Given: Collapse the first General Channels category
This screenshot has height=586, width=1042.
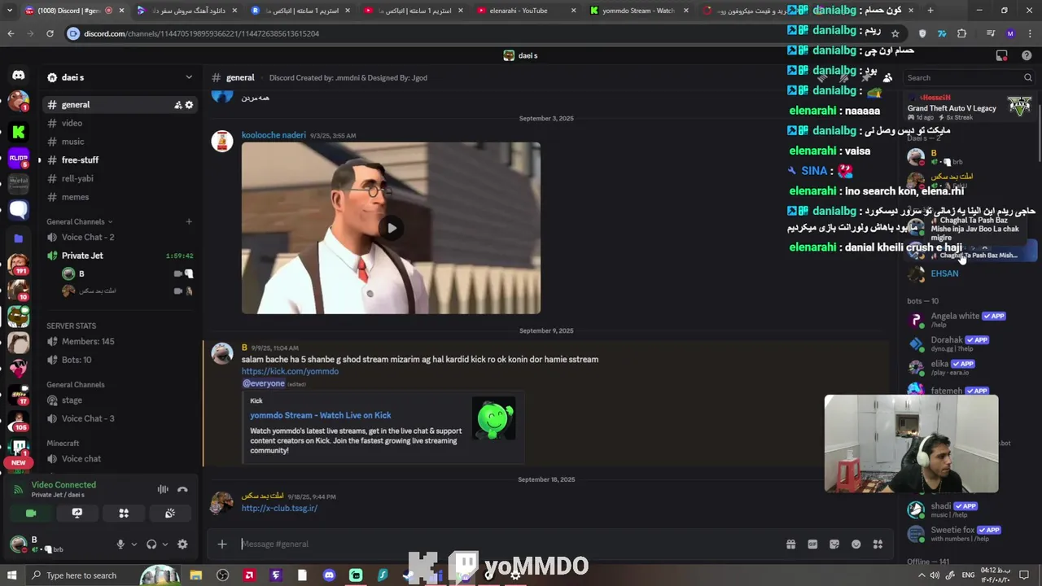Looking at the screenshot, I should click(79, 221).
